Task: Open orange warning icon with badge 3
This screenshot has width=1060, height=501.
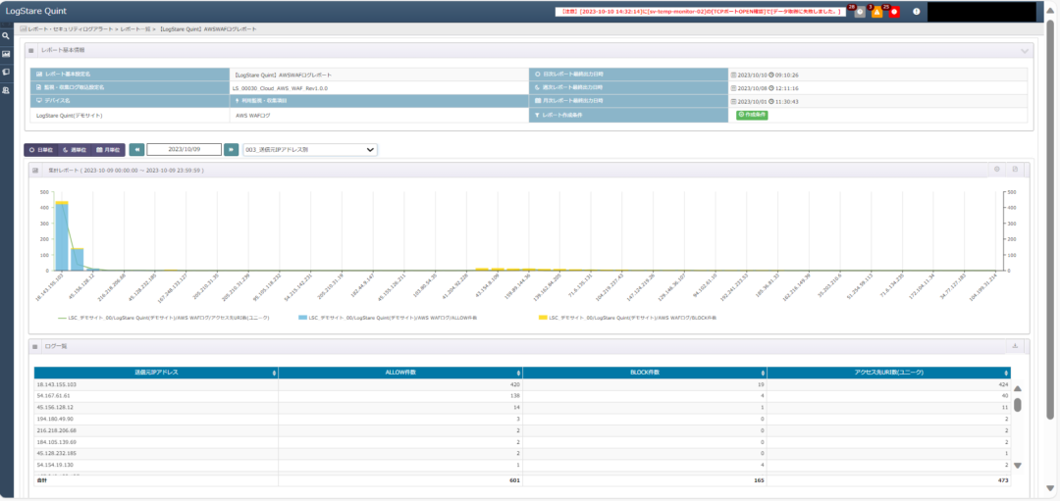Action: pyautogui.click(x=876, y=12)
